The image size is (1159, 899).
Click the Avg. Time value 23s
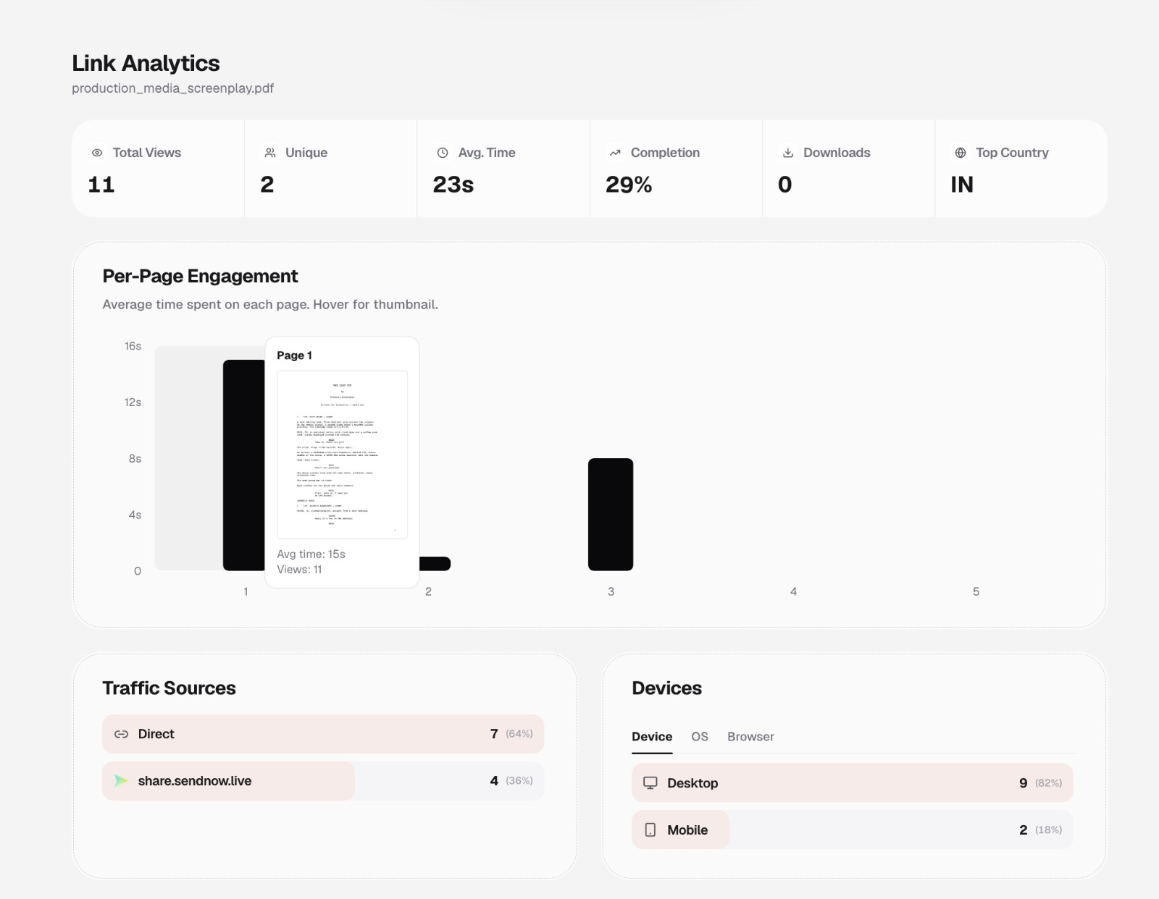(453, 185)
